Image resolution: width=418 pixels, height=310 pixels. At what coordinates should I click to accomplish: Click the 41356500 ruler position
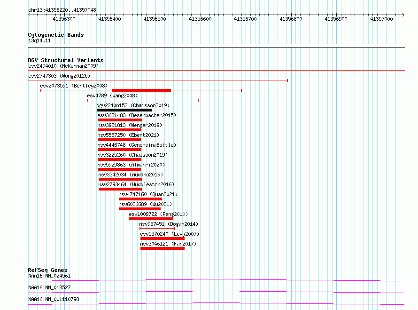[x=155, y=19]
